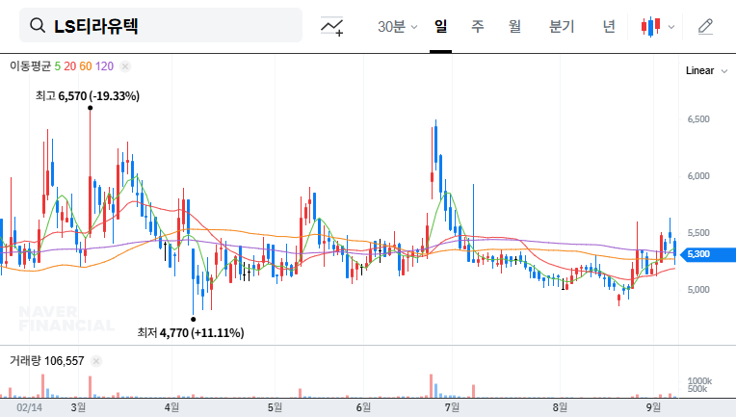Click the 500k volume axis label

[697, 389]
